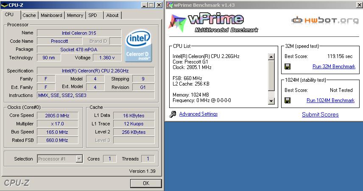The width and height of the screenshot is (363, 191).
Task: Click the Cores value field
Action: (109, 159)
